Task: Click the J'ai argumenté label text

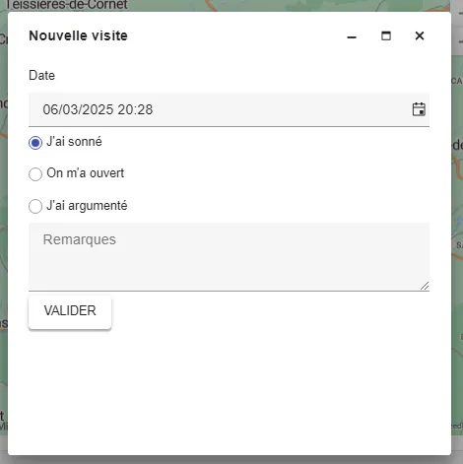Action: (87, 206)
